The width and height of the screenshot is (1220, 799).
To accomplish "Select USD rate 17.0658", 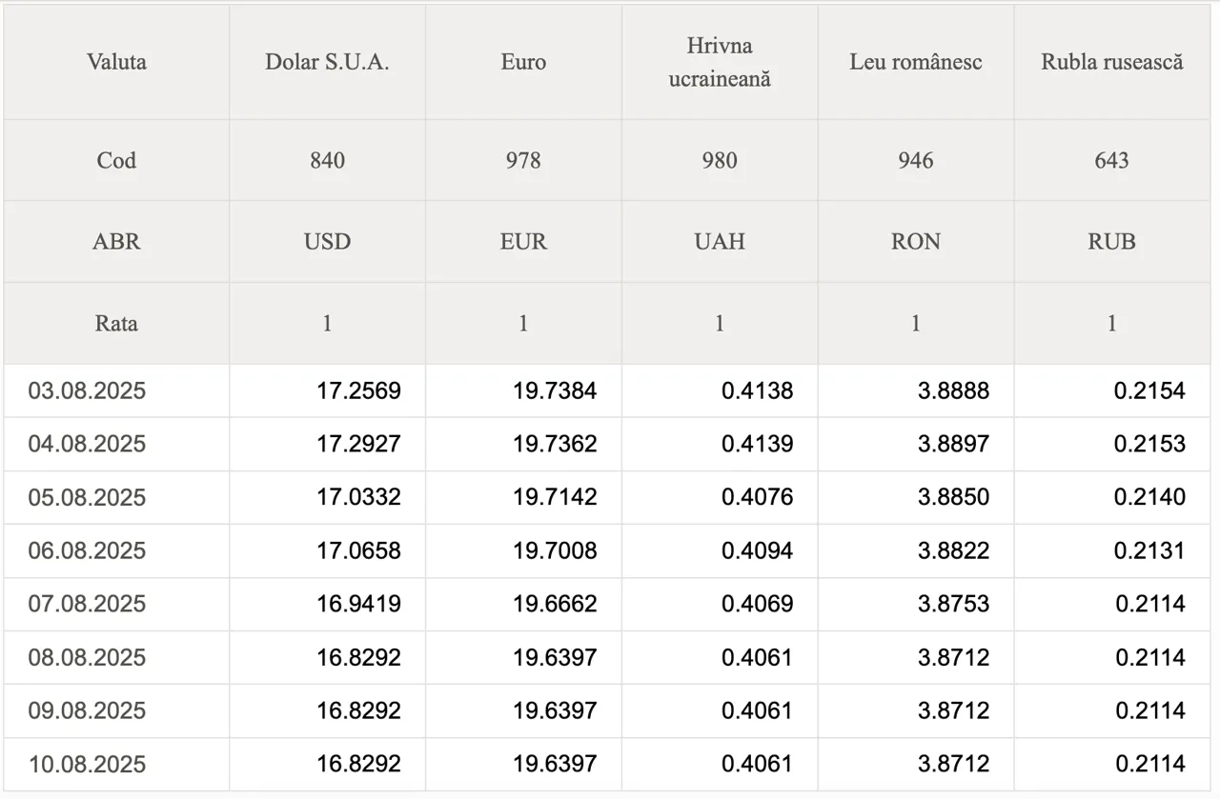I will click(x=358, y=550).
